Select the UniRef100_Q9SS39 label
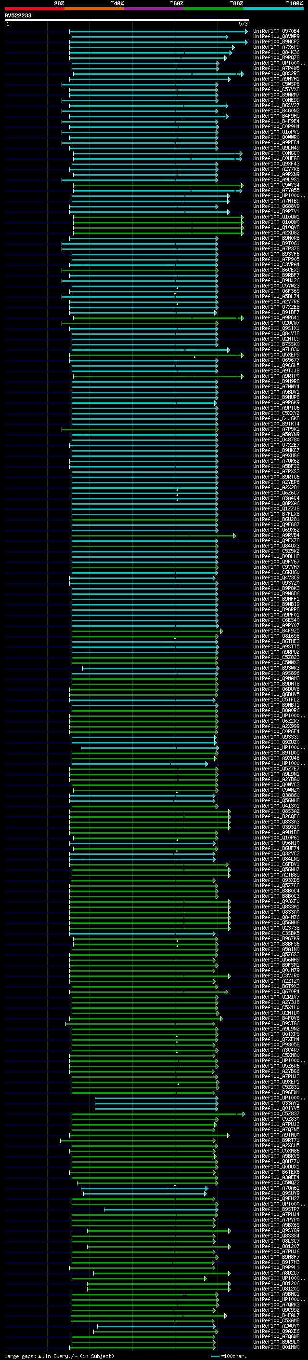308x1360 pixels. click(x=276, y=737)
